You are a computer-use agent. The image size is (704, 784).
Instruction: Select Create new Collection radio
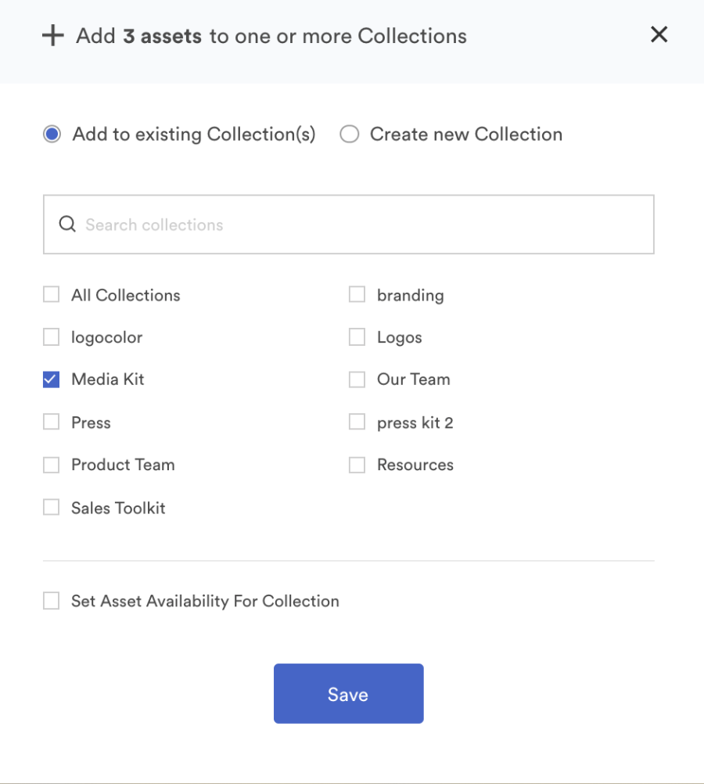[x=349, y=134]
